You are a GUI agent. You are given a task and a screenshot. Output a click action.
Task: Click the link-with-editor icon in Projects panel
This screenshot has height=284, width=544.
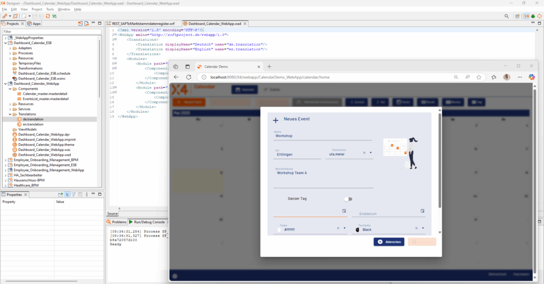[x=87, y=23]
